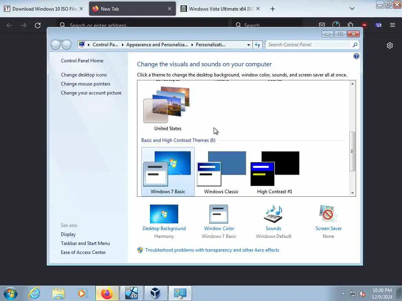This screenshot has width=402, height=301.
Task: Click the Windows Start orb
Action: click(x=11, y=293)
